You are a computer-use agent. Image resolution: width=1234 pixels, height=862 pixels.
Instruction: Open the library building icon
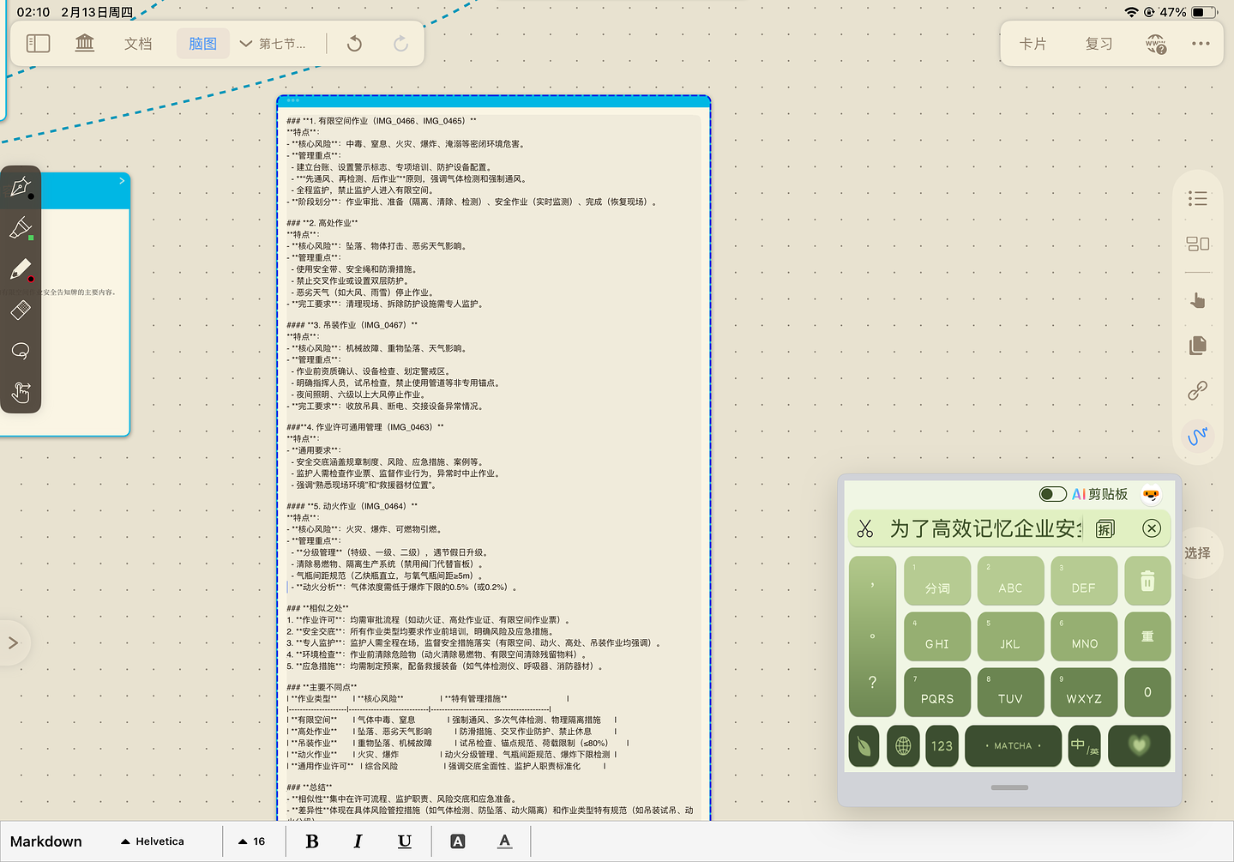tap(85, 43)
